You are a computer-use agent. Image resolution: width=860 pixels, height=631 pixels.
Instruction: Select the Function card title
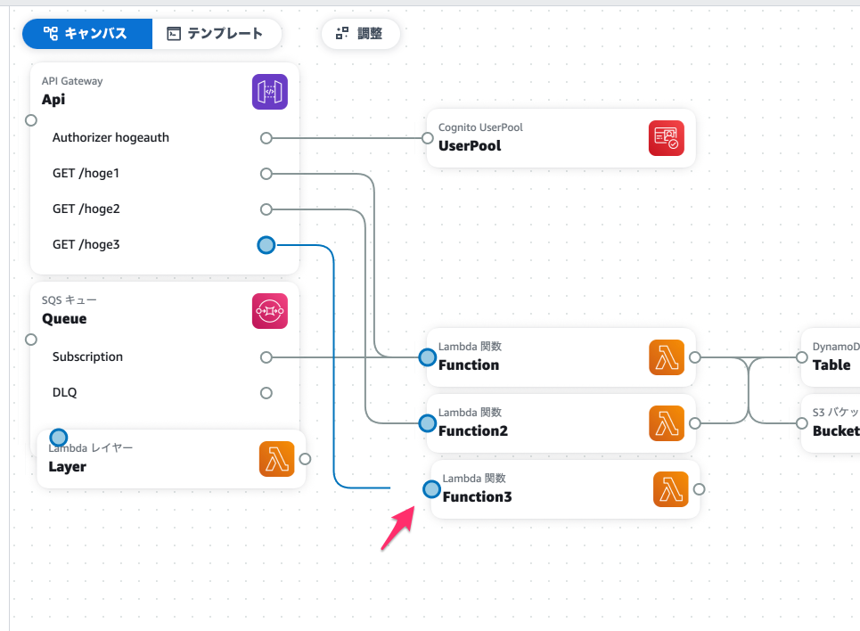[469, 365]
